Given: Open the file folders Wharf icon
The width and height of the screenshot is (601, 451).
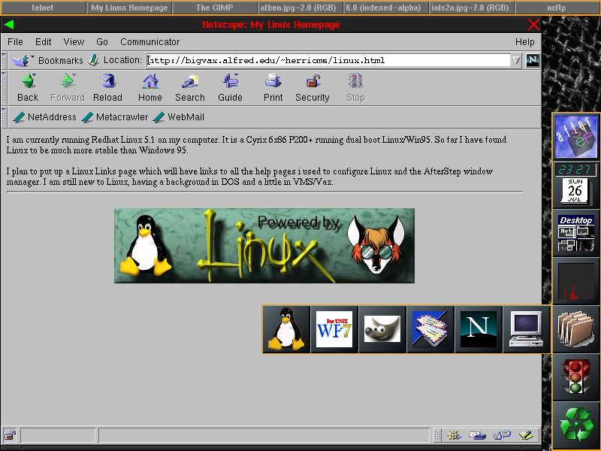Looking at the screenshot, I should (x=575, y=330).
